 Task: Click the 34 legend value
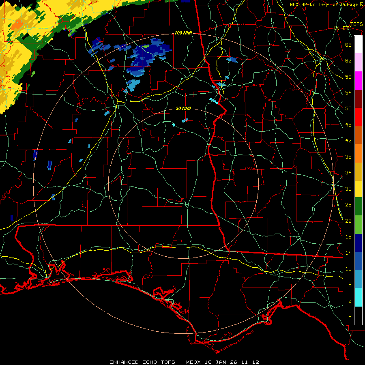point(348,173)
